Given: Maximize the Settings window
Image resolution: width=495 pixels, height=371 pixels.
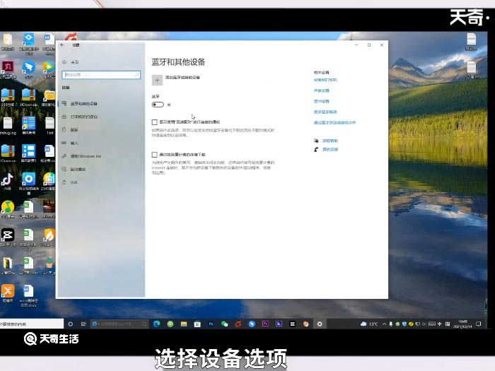Looking at the screenshot, I should 369,45.
